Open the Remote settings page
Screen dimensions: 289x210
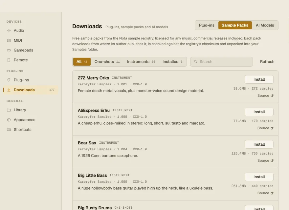click(31, 60)
